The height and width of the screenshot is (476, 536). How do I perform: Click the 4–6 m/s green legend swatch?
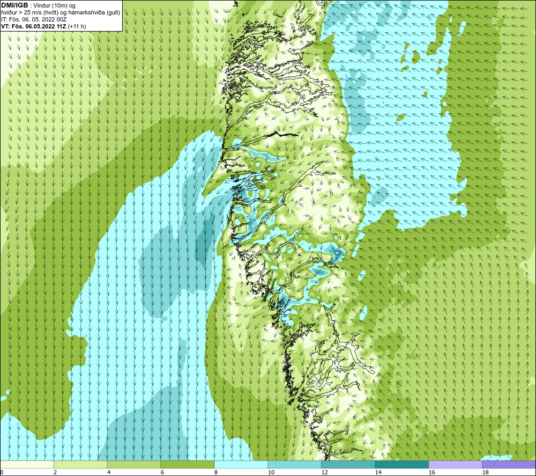pos(134,464)
